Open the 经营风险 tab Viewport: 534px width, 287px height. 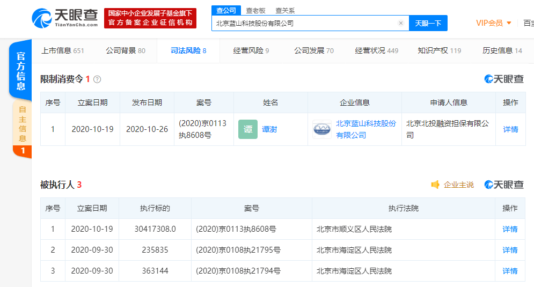pyautogui.click(x=251, y=50)
